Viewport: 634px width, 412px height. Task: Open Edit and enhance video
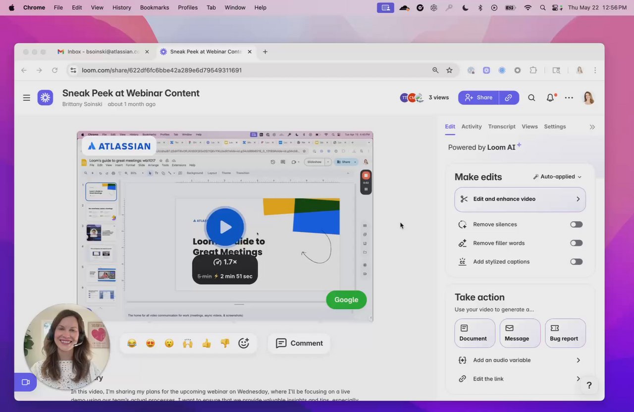520,199
